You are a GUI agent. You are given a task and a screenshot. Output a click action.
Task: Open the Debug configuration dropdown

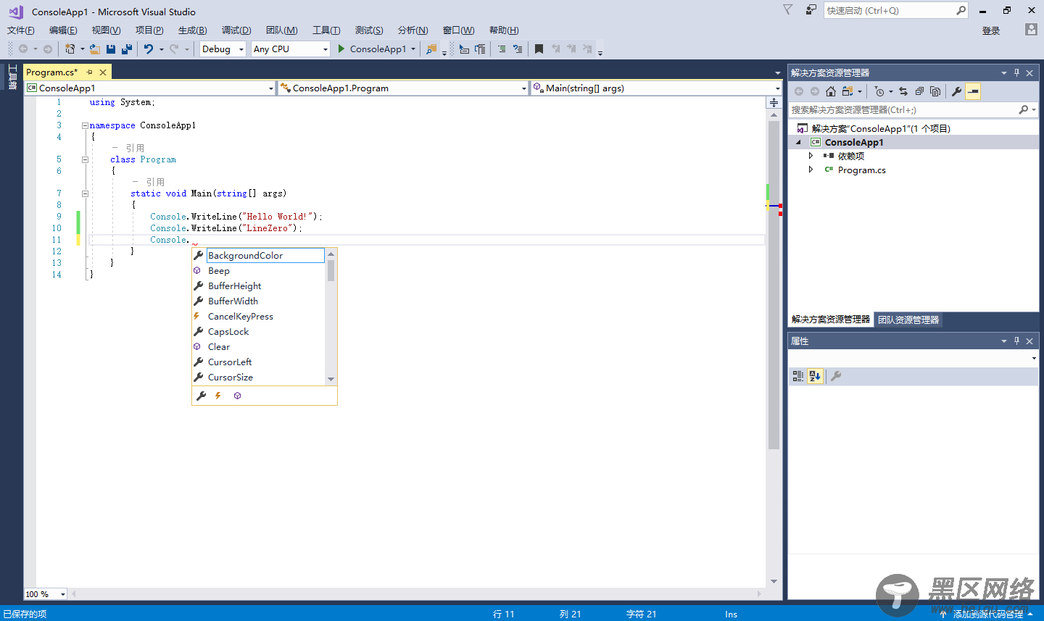coord(241,49)
